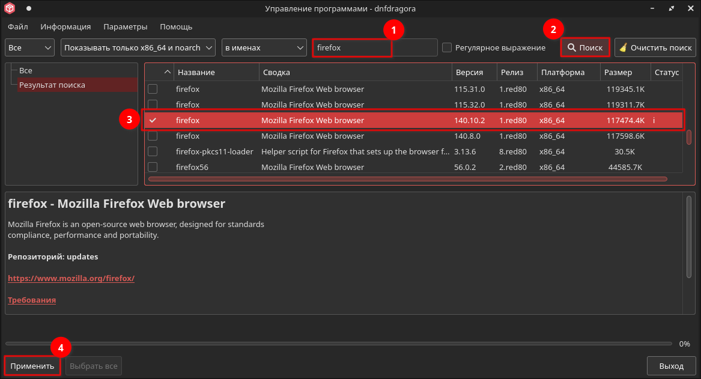The height and width of the screenshot is (379, 701).
Task: Click the size cell 44585.7K
Action: click(625, 167)
